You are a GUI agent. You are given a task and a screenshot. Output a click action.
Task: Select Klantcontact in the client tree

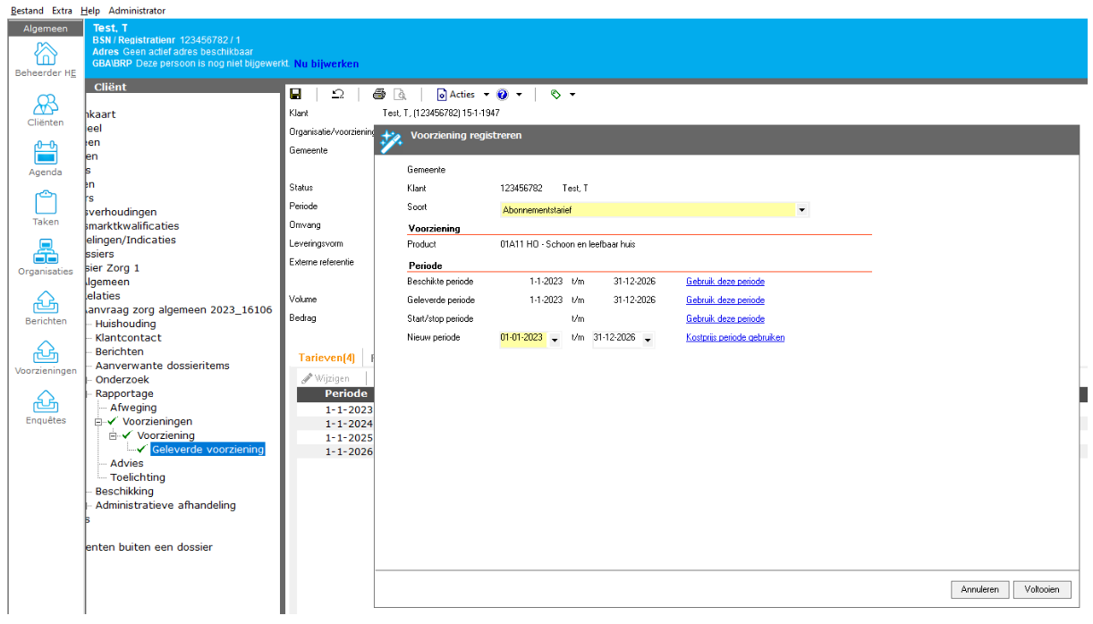click(x=128, y=338)
